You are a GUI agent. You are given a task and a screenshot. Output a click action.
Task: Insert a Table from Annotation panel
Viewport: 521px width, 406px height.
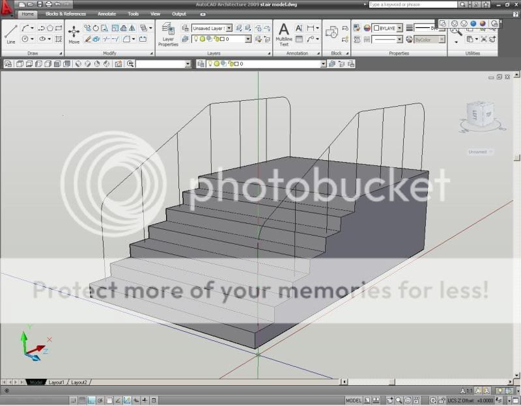click(299, 39)
